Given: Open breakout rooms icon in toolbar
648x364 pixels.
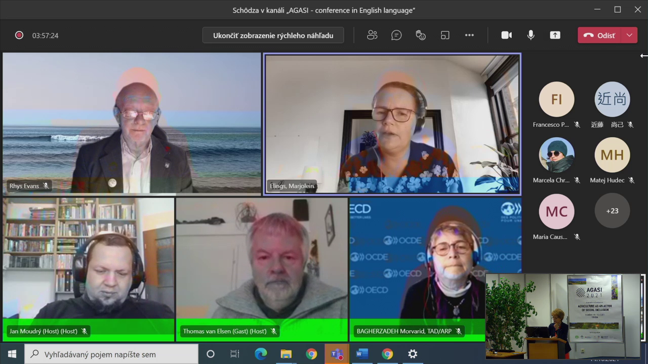Looking at the screenshot, I should coord(445,35).
